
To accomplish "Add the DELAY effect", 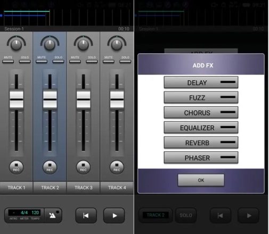I will click(201, 82).
